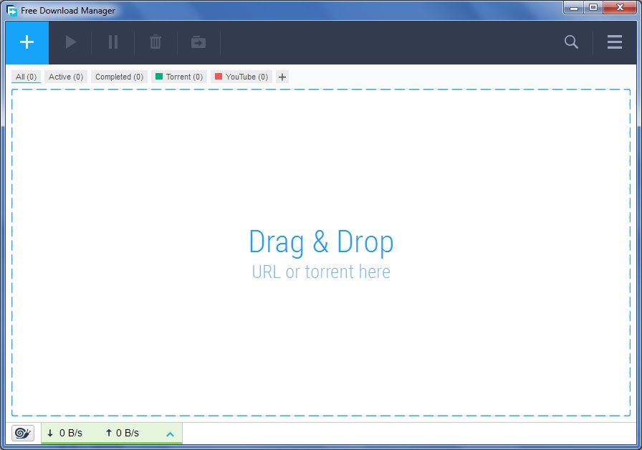Toggle snail mode in the status bar
Screen dimensions: 642x450
click(x=21, y=433)
